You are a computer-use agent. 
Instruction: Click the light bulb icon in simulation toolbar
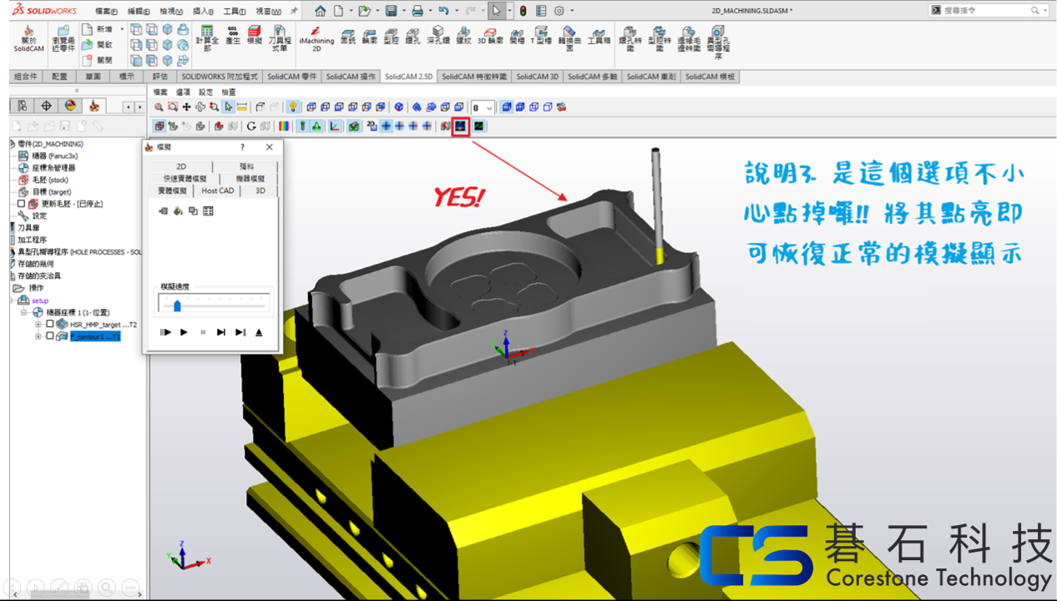pos(293,107)
